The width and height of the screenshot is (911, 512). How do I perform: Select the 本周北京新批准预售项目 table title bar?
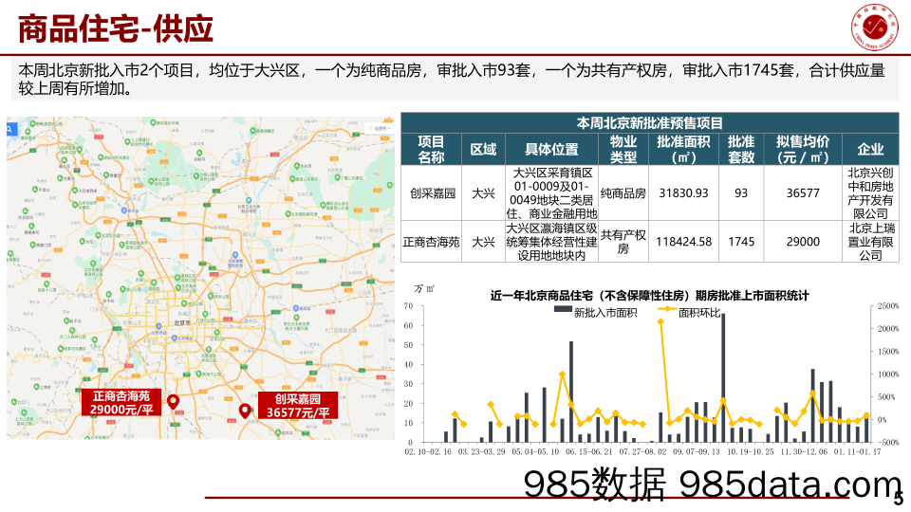pos(650,122)
